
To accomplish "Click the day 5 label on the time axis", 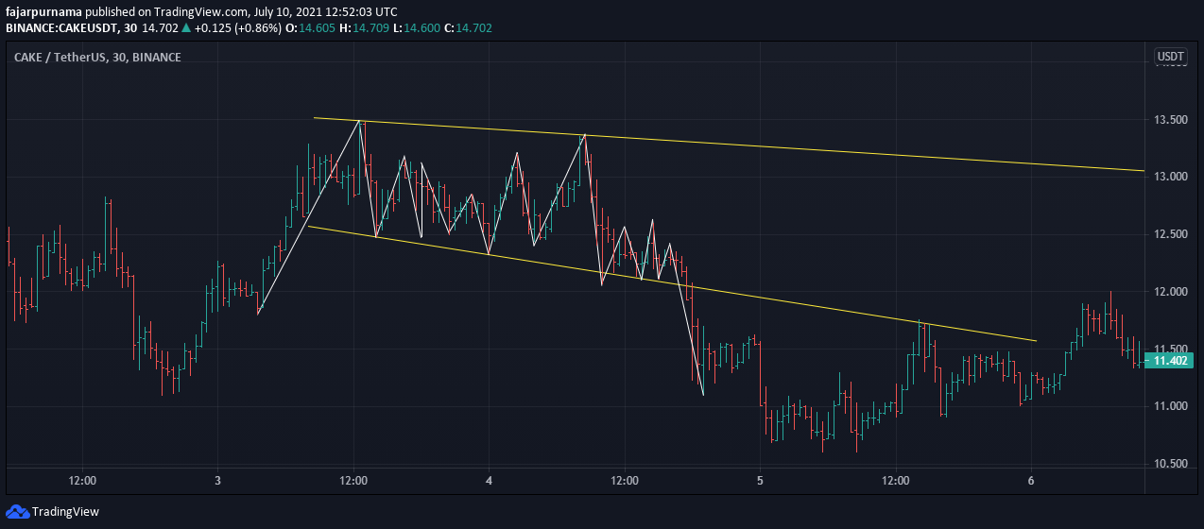I will point(760,480).
